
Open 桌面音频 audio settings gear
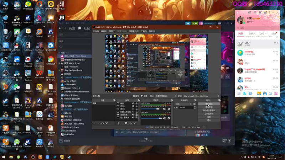[169, 118]
